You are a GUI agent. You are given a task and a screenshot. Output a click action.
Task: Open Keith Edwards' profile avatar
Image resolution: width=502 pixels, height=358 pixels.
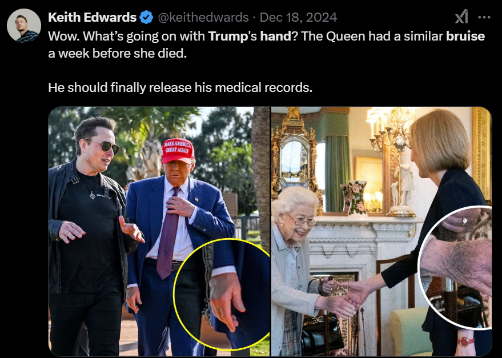[x=24, y=26]
